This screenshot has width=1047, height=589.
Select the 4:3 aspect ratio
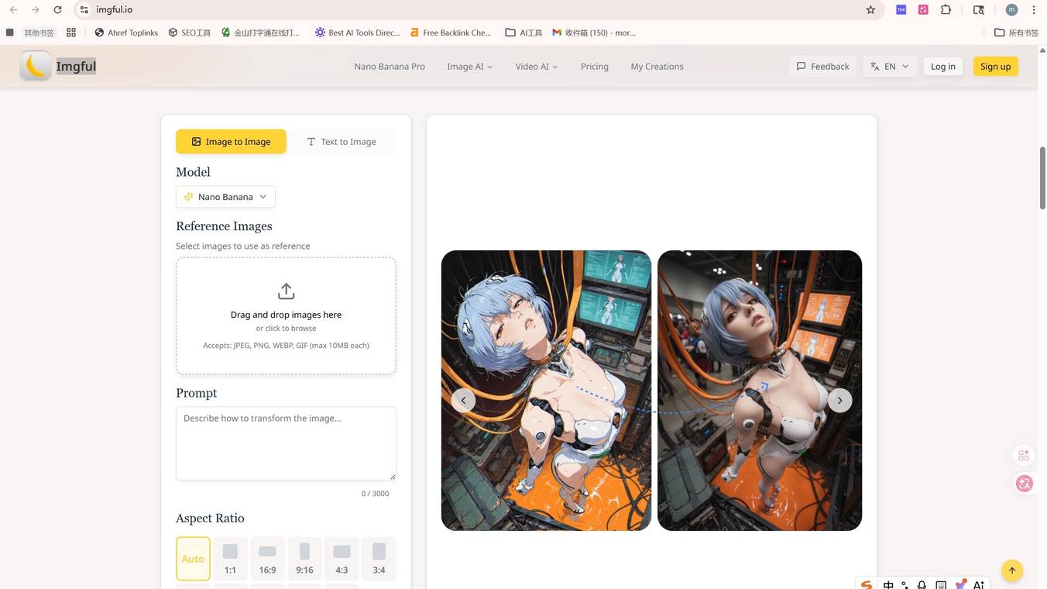(x=342, y=559)
